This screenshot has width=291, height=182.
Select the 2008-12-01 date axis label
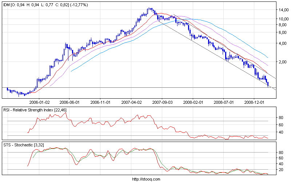(x=255, y=103)
